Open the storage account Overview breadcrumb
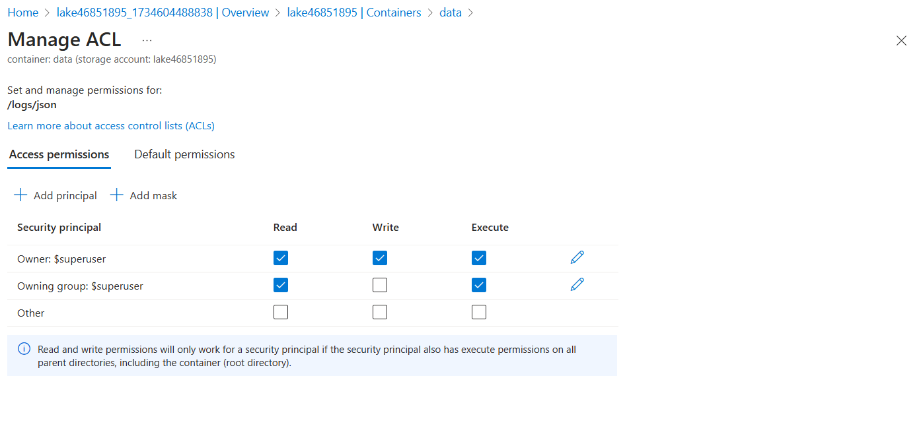Viewport: 923px width, 440px height. pos(163,13)
